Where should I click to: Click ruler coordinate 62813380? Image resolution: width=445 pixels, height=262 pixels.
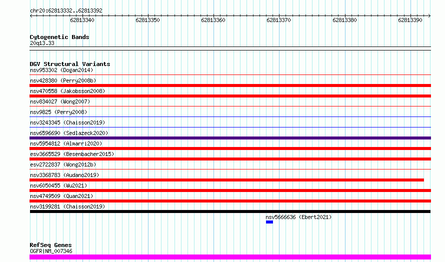pyautogui.click(x=344, y=20)
